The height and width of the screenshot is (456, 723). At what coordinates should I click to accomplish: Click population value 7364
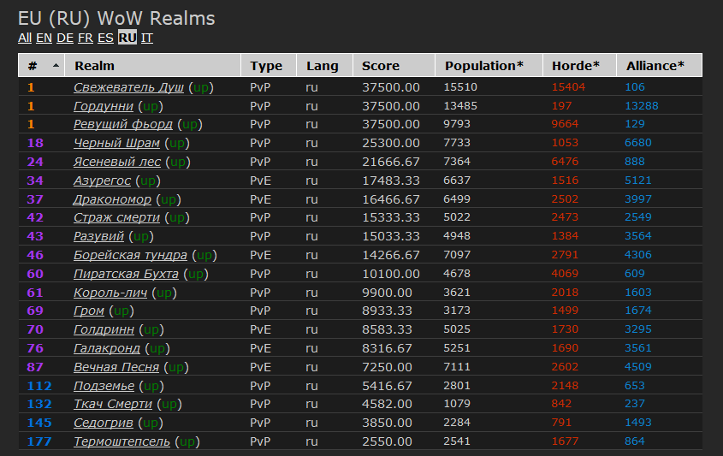pyautogui.click(x=457, y=162)
